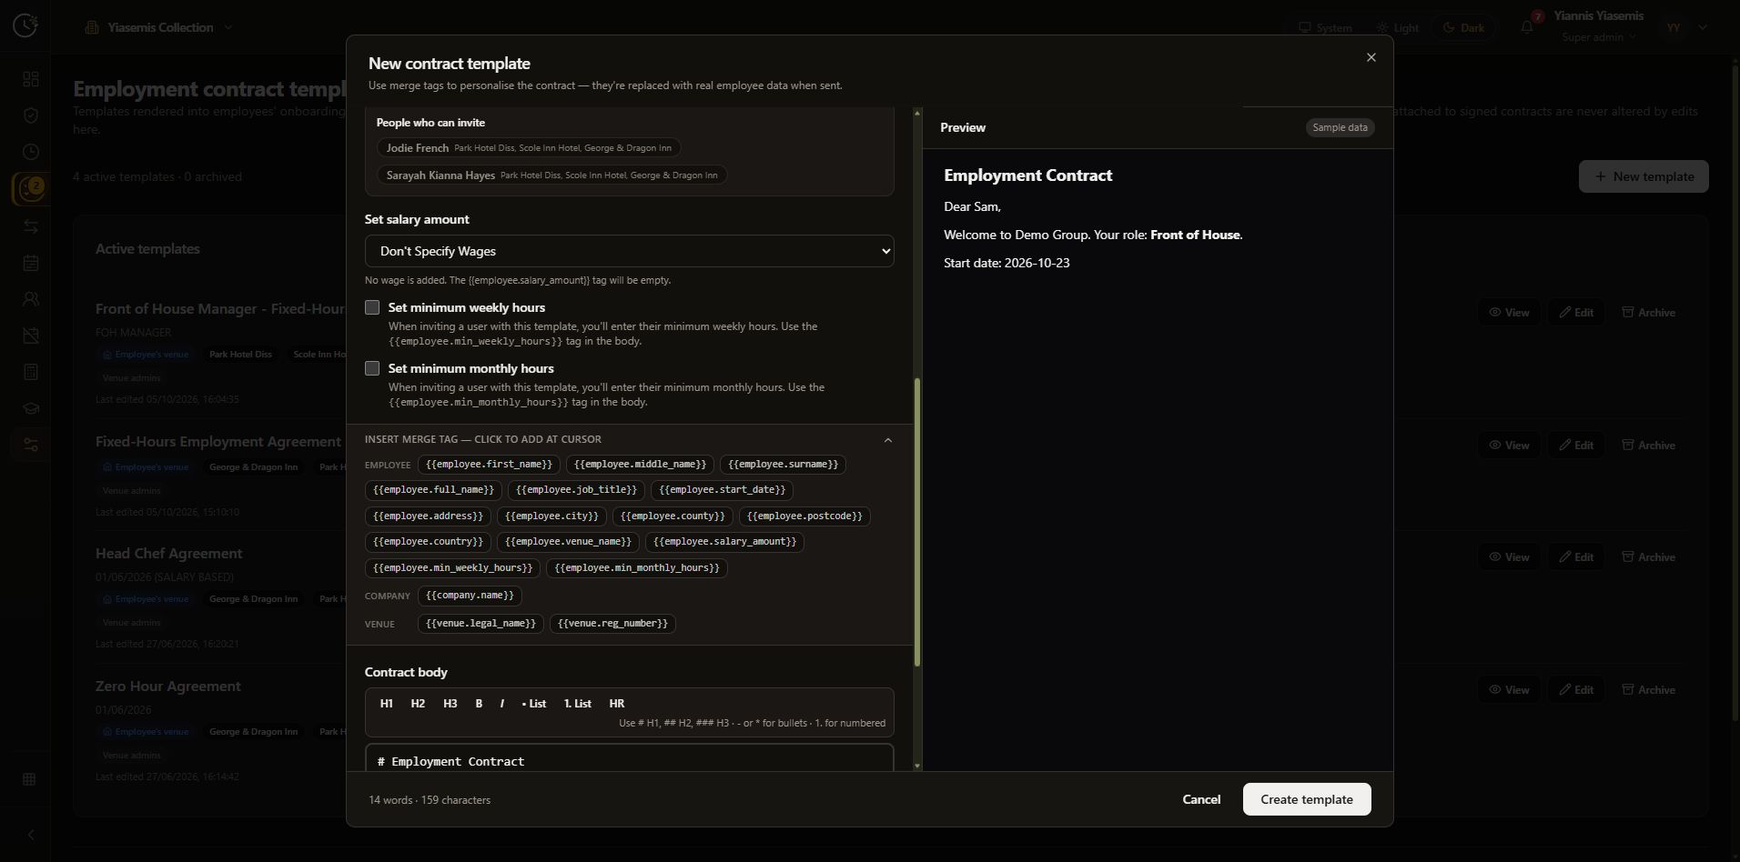This screenshot has width=1740, height=862.
Task: Select the Sarayah Kianna Hayes invite chip
Action: point(551,175)
